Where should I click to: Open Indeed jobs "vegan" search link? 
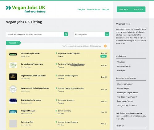point(128,93)
